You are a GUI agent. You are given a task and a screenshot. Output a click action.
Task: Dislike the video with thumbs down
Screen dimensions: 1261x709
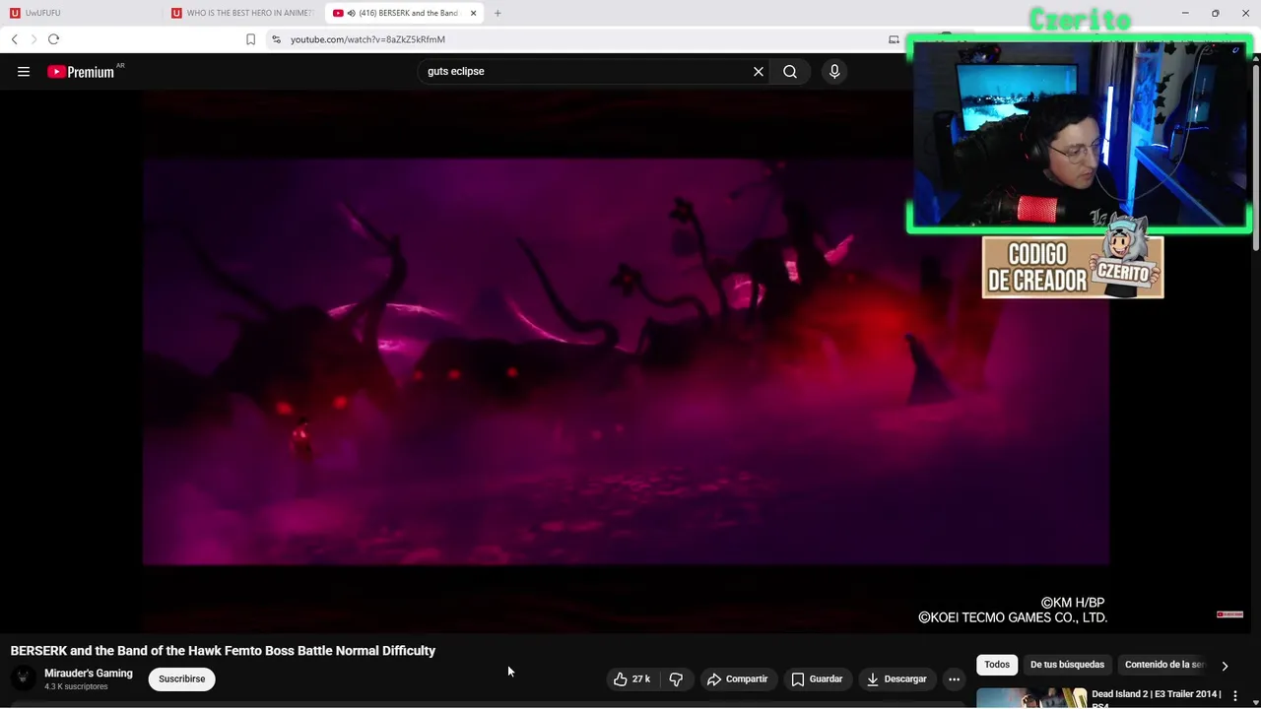[x=676, y=678]
